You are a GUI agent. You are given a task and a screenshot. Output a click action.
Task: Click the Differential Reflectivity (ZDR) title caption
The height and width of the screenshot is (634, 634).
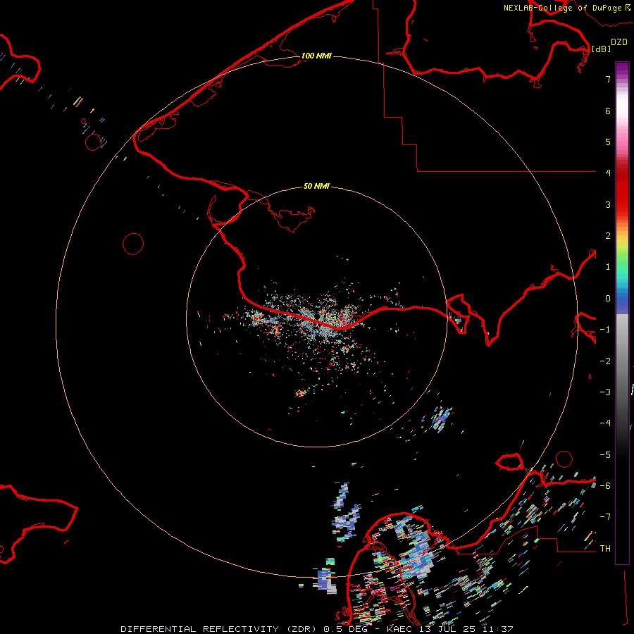pyautogui.click(x=316, y=629)
